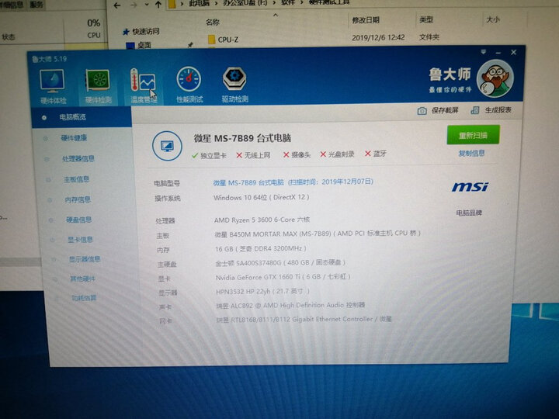Open 显示器信息 in the sidebar
Image resolution: width=559 pixels, height=419 pixels.
(x=84, y=259)
